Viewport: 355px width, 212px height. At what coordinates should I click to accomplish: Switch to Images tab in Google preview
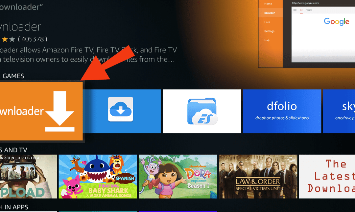(309, 10)
